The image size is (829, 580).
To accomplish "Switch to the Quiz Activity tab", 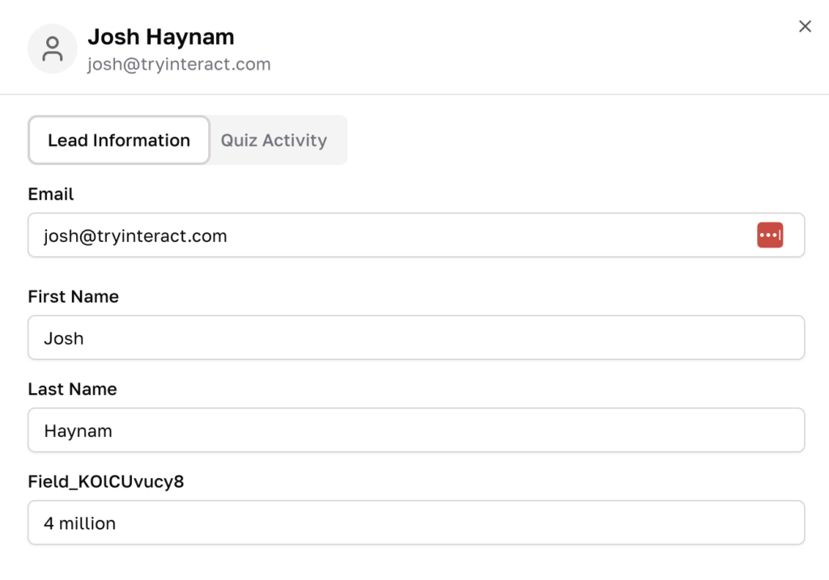I will click(x=274, y=141).
